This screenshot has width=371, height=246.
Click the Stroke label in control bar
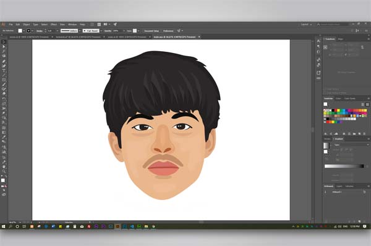click(x=40, y=31)
